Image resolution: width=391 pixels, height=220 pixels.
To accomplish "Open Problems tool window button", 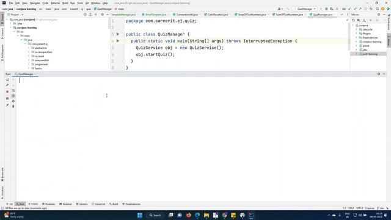I will 48,204.
